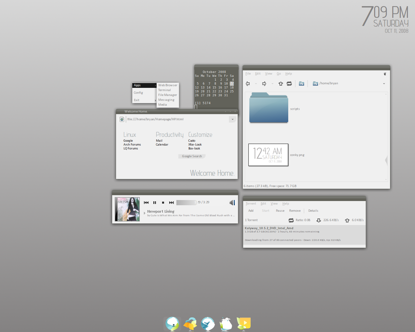Click the song progress slider
The image size is (415, 332).
pyautogui.click(x=186, y=203)
